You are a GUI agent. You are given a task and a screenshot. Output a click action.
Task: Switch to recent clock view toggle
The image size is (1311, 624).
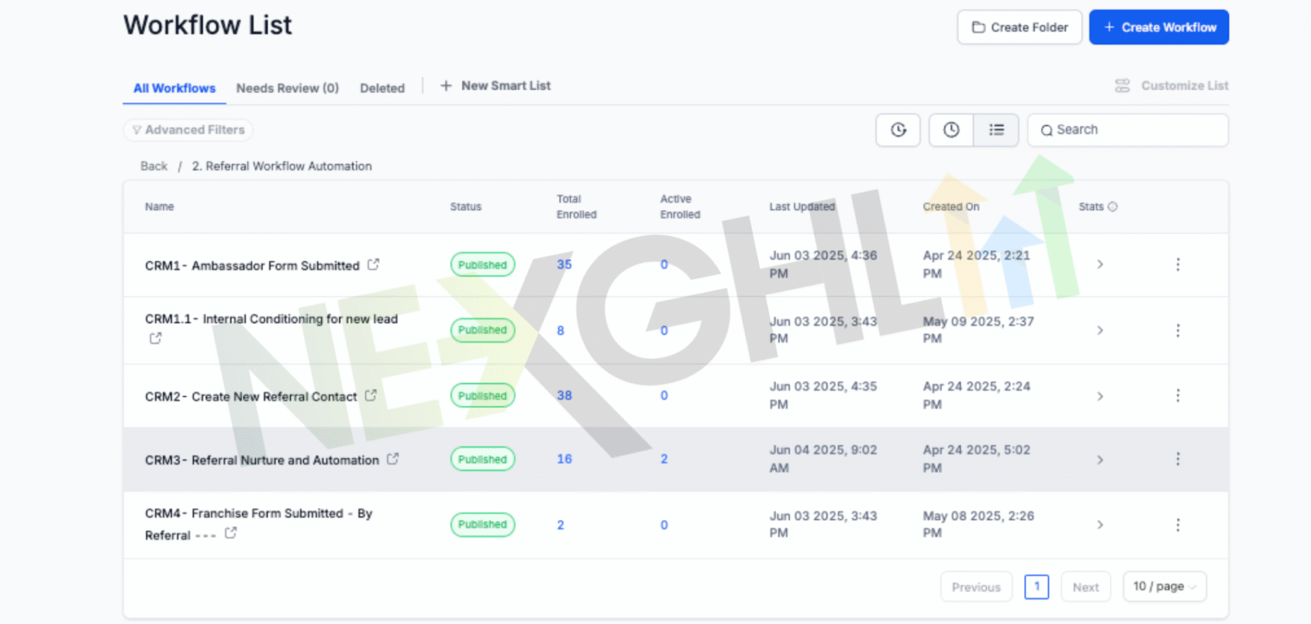(951, 130)
